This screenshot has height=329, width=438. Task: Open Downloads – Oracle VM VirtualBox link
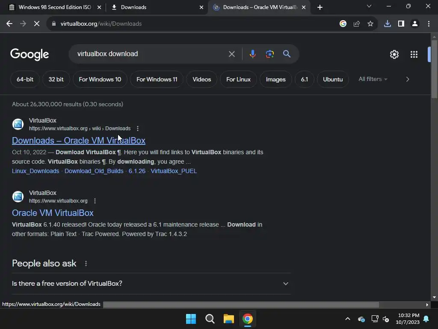tap(79, 141)
